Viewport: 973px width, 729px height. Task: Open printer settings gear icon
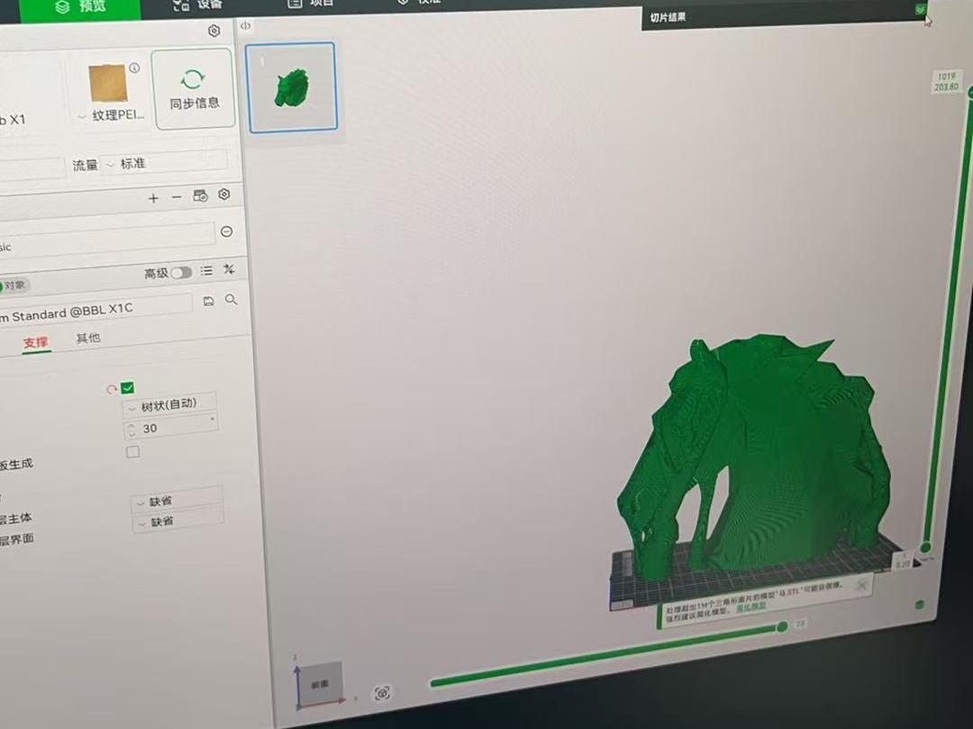[214, 31]
